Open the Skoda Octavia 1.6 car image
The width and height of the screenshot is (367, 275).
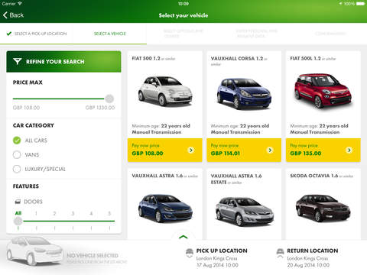click(x=323, y=208)
